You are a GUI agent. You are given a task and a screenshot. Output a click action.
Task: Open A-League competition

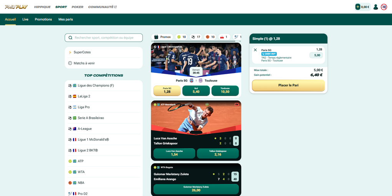click(104, 129)
